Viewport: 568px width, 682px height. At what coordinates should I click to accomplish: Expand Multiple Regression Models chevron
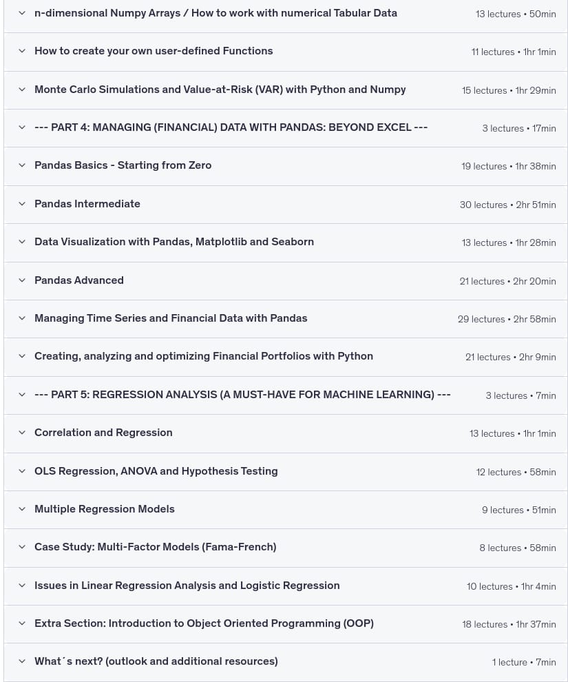point(22,509)
